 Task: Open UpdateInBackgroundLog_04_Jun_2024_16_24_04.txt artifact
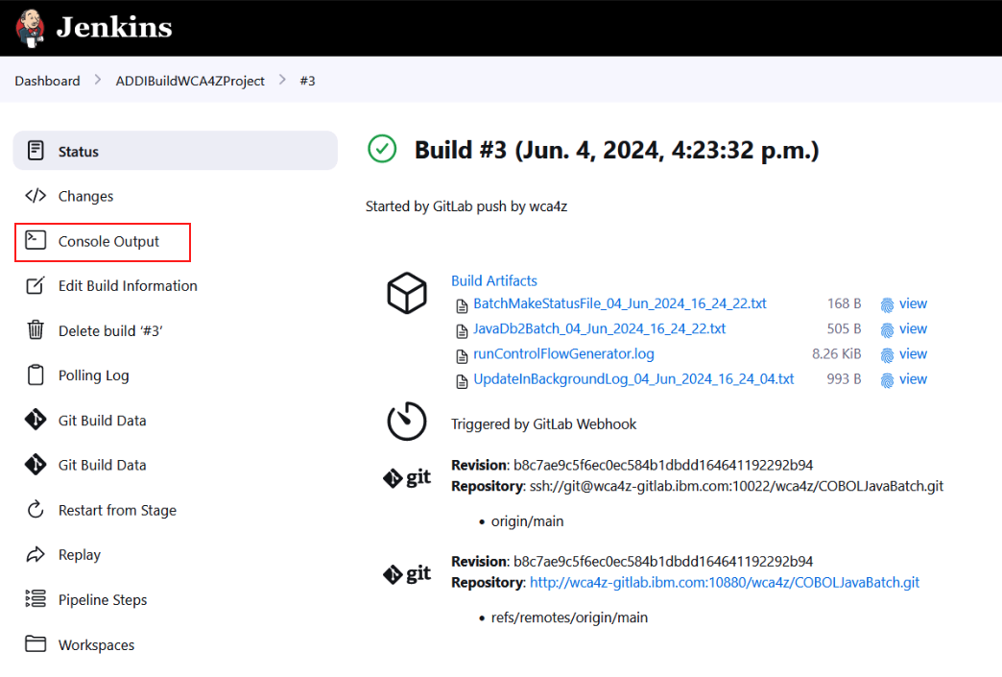coord(633,379)
